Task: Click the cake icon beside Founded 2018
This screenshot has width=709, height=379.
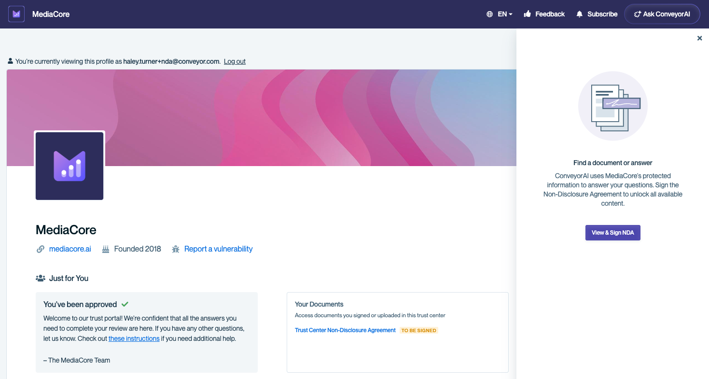Action: [106, 249]
